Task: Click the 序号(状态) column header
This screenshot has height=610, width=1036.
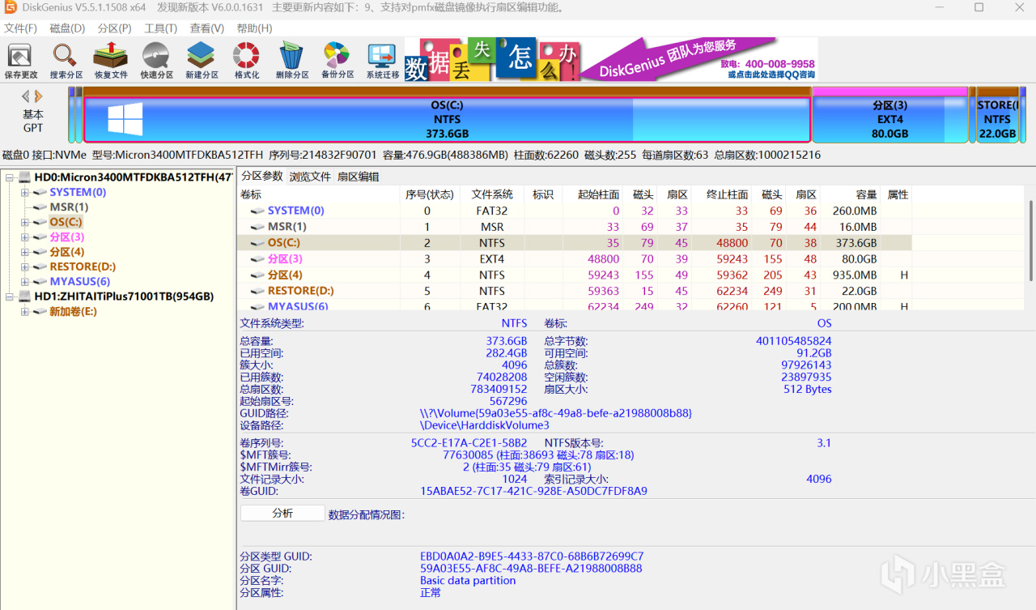Action: 430,194
